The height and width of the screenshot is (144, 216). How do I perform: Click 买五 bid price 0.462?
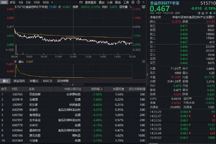point(184,63)
